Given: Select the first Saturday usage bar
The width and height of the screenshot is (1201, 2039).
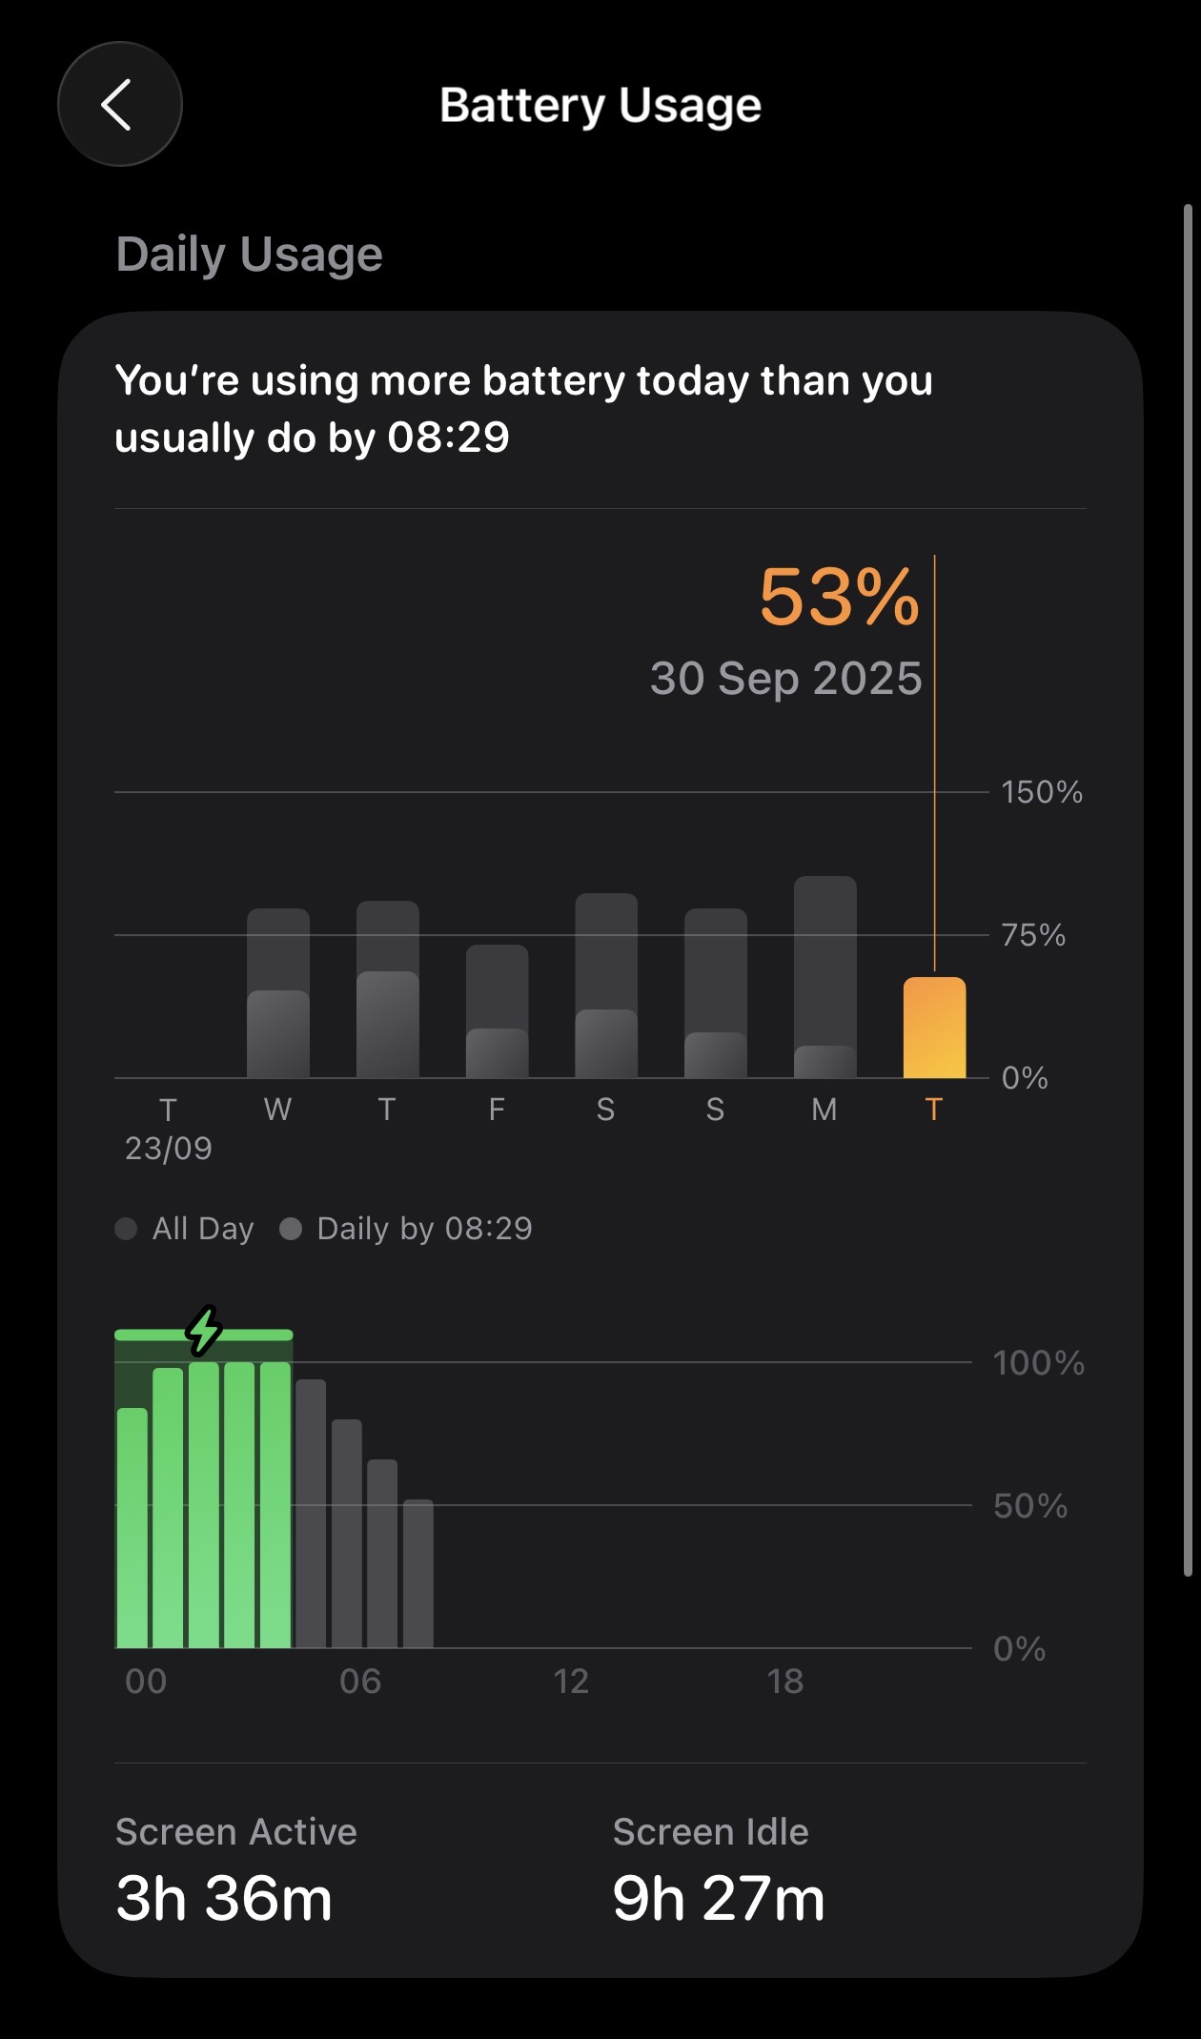Looking at the screenshot, I should [x=606, y=986].
